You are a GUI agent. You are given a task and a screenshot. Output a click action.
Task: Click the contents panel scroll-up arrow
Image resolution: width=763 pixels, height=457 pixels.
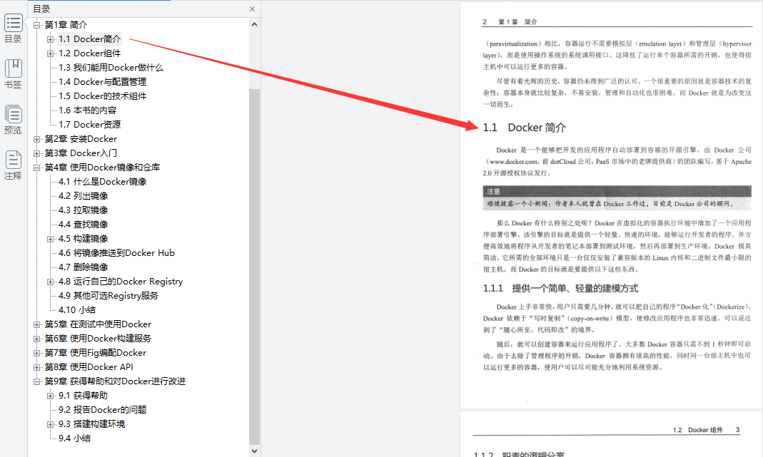(255, 24)
